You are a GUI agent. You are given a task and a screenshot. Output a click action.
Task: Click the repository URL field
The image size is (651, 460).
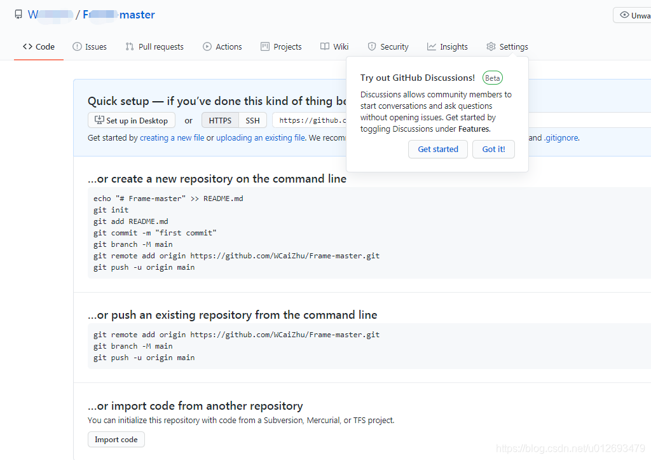[x=310, y=120]
